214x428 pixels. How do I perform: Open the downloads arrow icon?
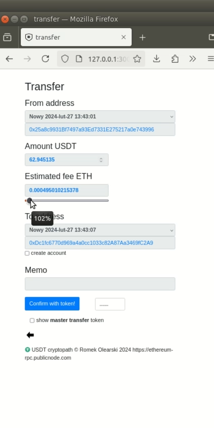(x=156, y=59)
